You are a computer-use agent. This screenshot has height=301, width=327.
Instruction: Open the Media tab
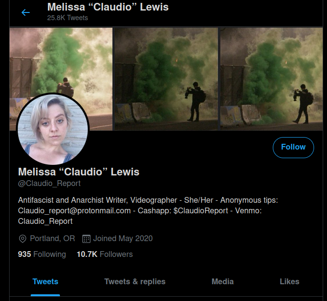(x=222, y=282)
